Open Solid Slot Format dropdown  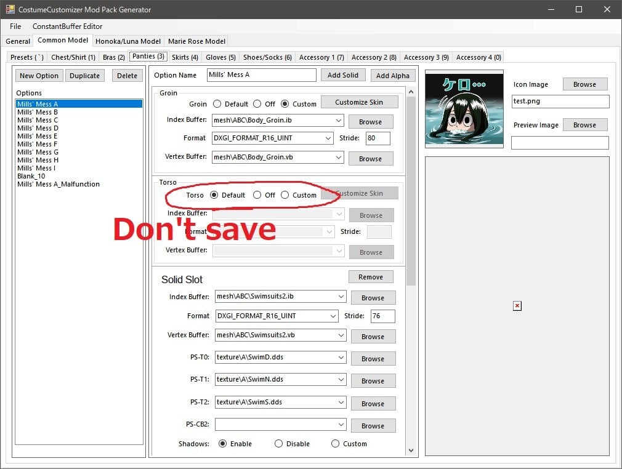point(333,316)
